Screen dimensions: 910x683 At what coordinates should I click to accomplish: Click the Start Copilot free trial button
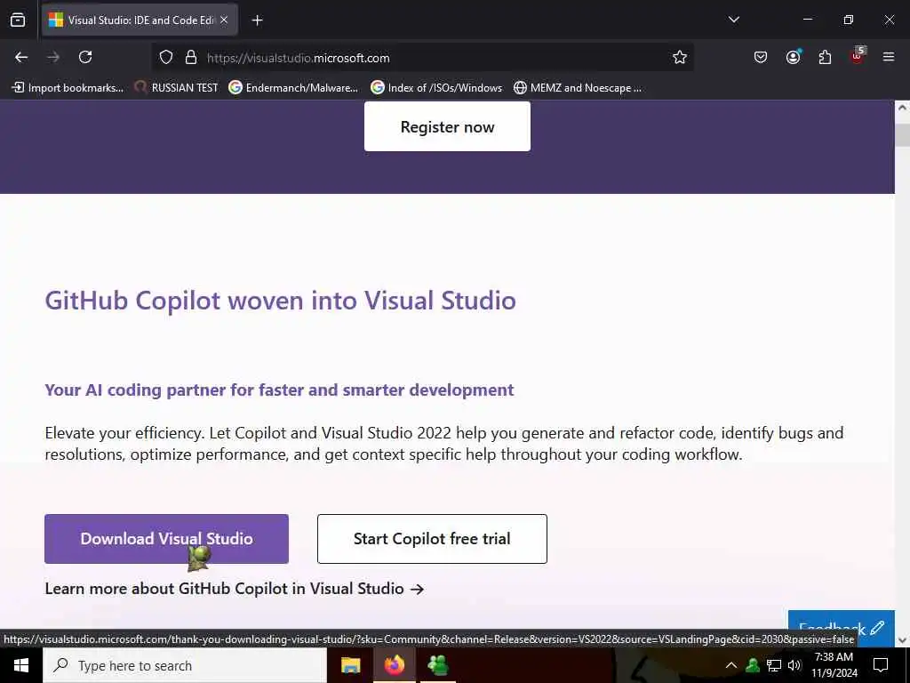tap(433, 538)
